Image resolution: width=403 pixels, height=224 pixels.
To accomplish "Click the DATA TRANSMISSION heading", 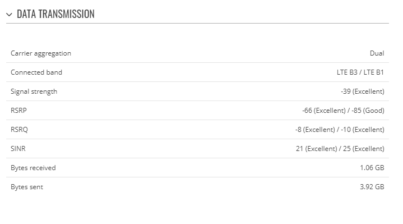I will tap(56, 14).
